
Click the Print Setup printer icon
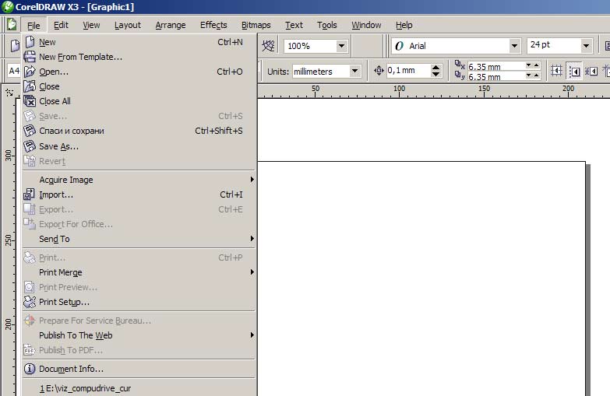pyautogui.click(x=30, y=302)
